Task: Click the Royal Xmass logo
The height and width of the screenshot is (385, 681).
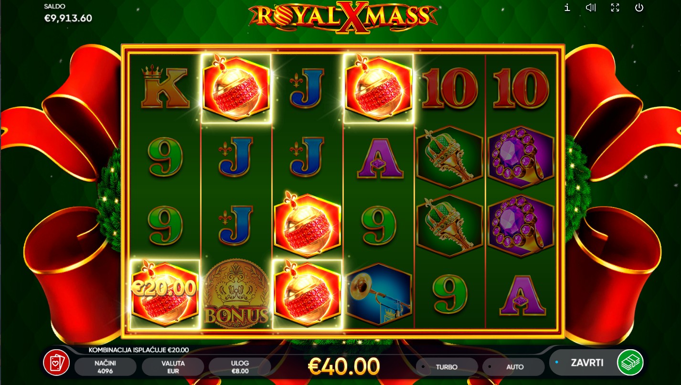Action: click(x=342, y=18)
